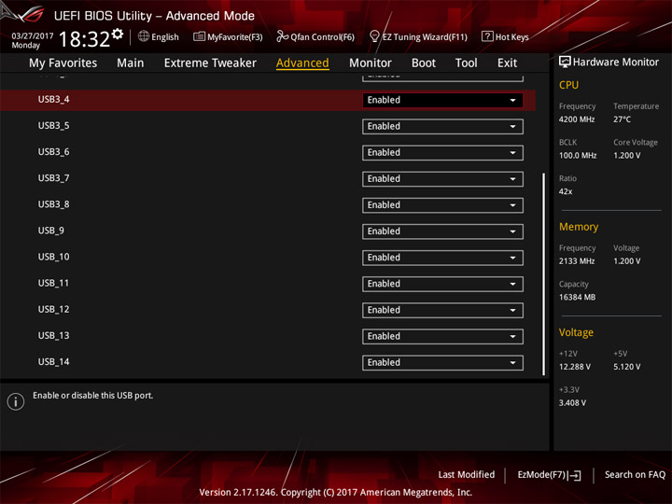This screenshot has width=672, height=504.
Task: Select the USB_11 row label
Action: click(53, 283)
